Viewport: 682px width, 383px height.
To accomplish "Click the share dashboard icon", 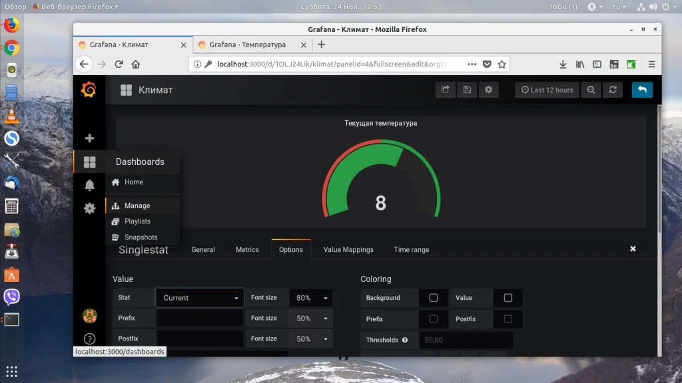I will coord(445,90).
